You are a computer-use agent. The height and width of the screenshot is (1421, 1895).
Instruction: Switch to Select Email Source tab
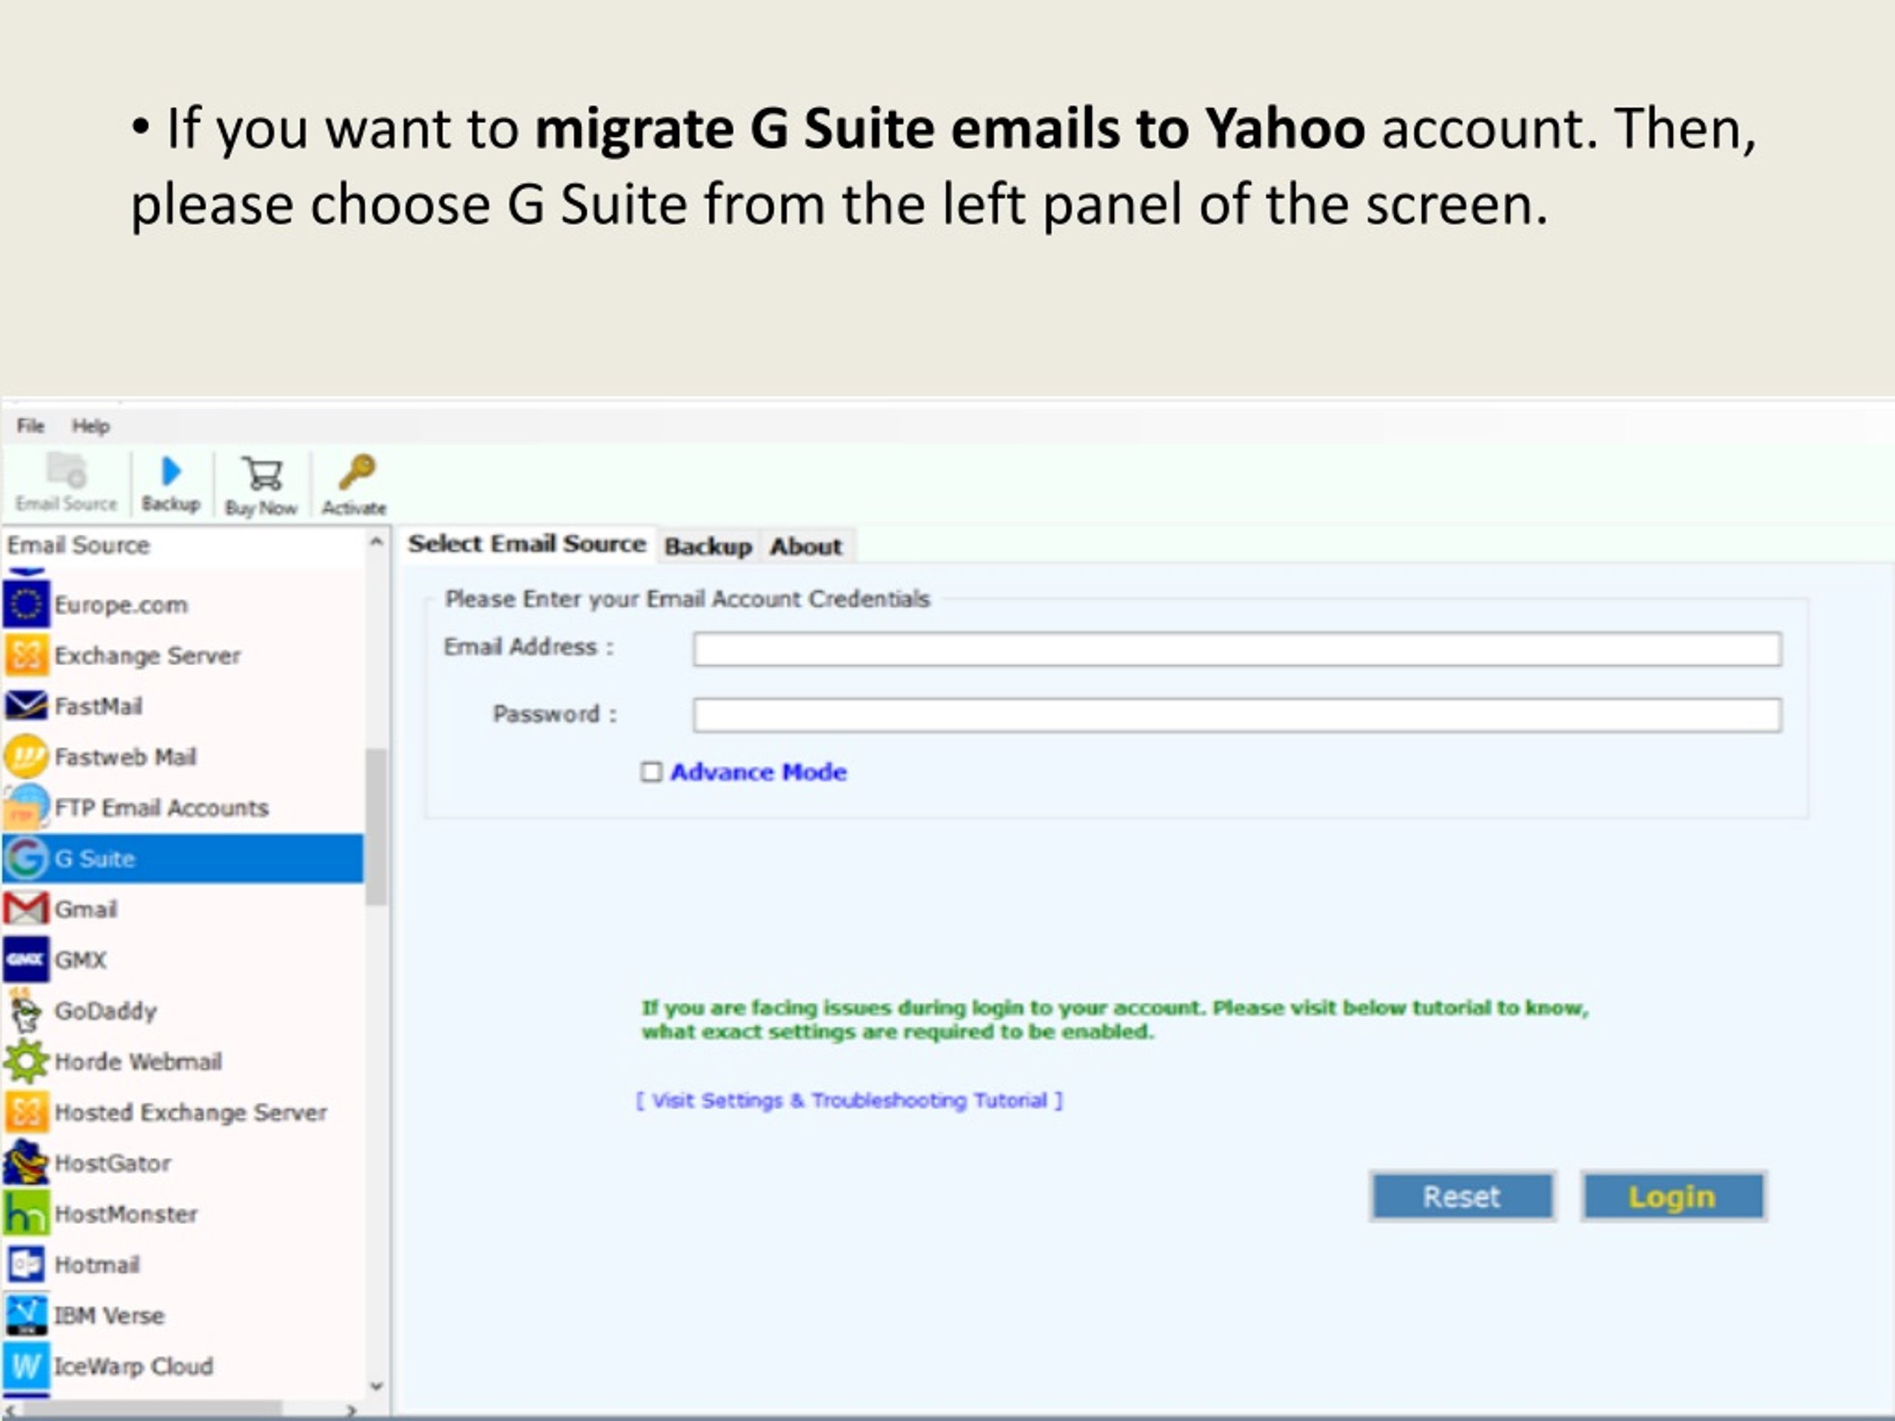tap(527, 544)
